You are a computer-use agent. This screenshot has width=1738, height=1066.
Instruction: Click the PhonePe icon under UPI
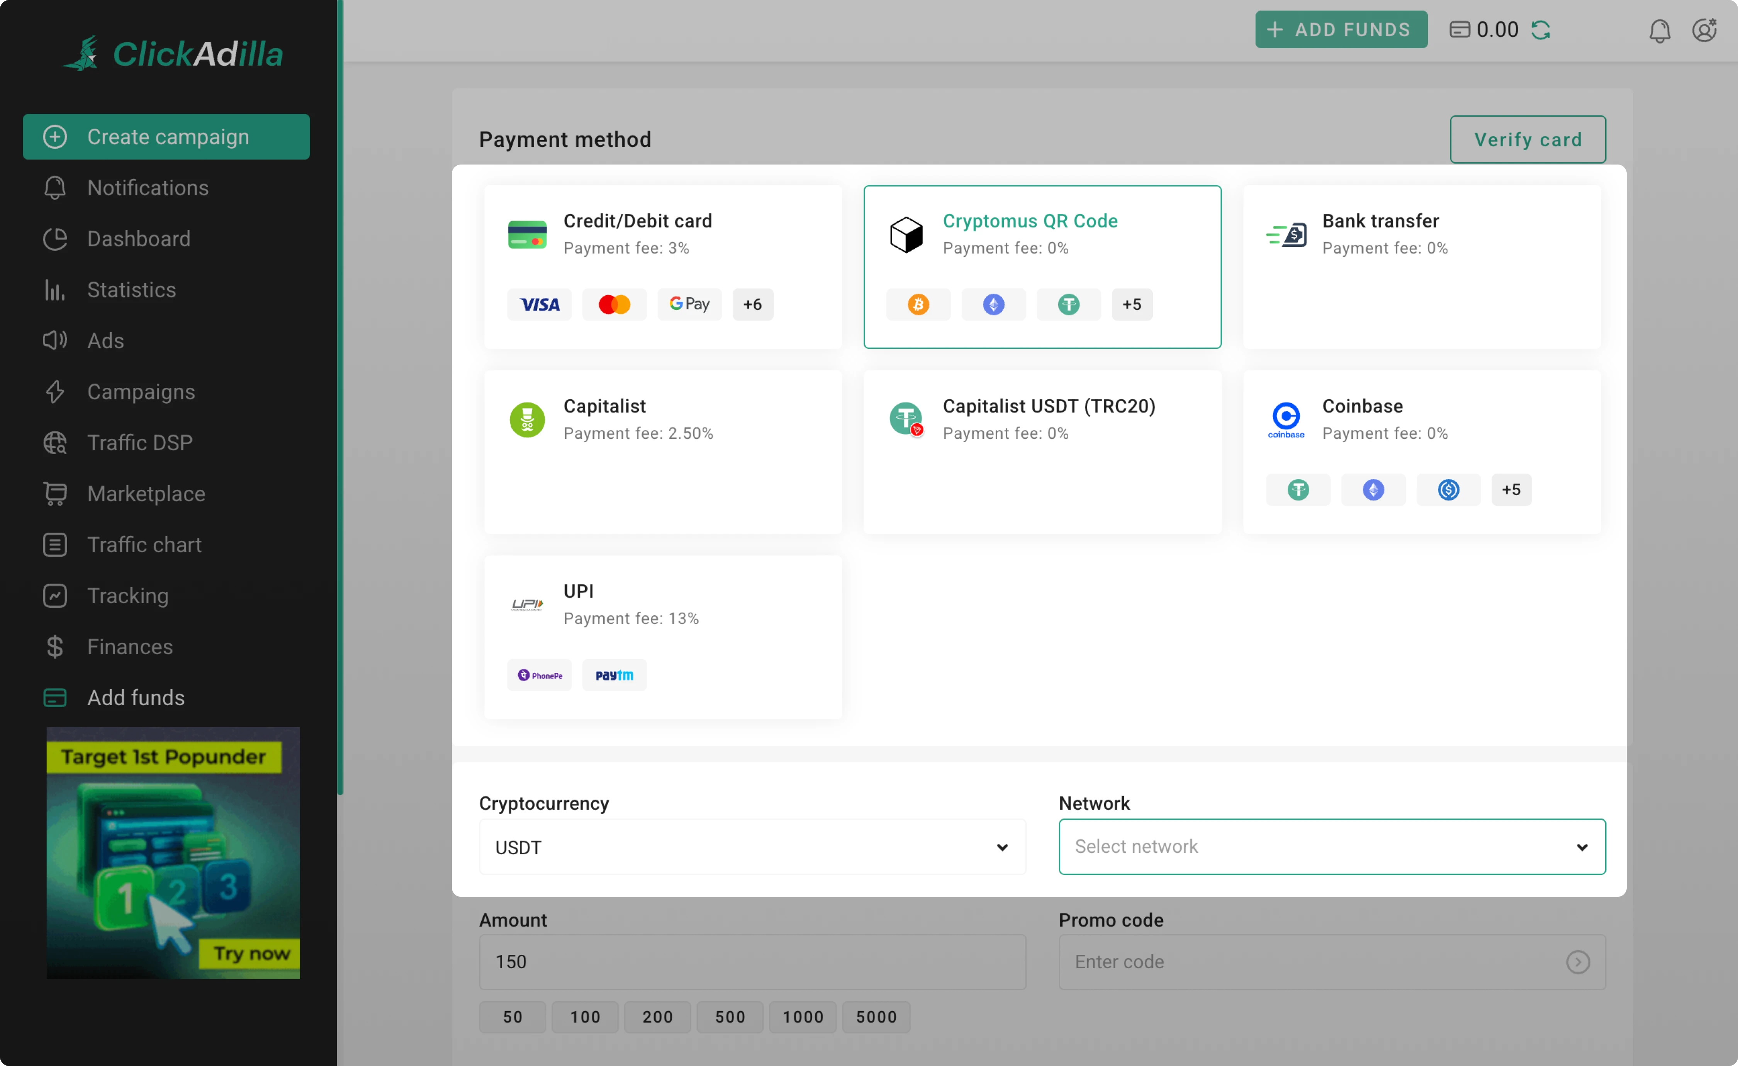(539, 674)
